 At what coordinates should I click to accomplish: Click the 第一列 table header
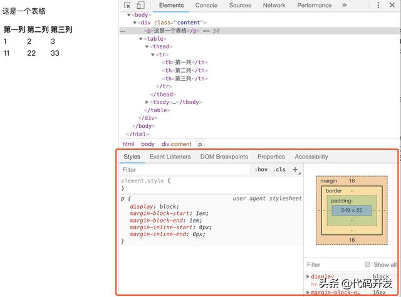(x=14, y=29)
